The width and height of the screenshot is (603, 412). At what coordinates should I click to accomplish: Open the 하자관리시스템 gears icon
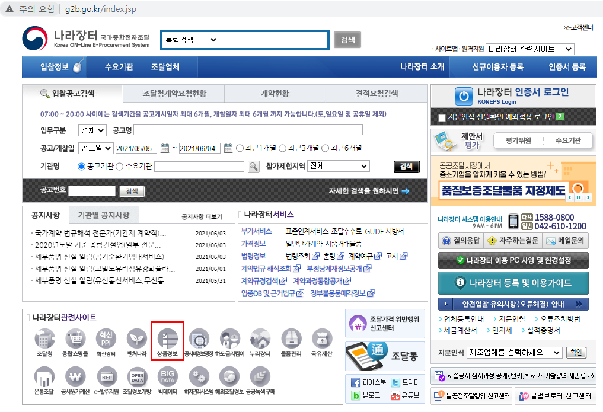[x=199, y=376]
